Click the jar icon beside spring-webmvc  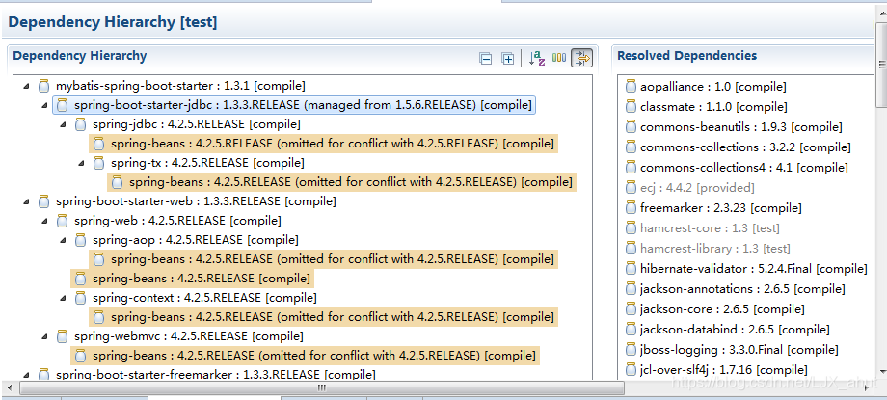[x=63, y=336]
